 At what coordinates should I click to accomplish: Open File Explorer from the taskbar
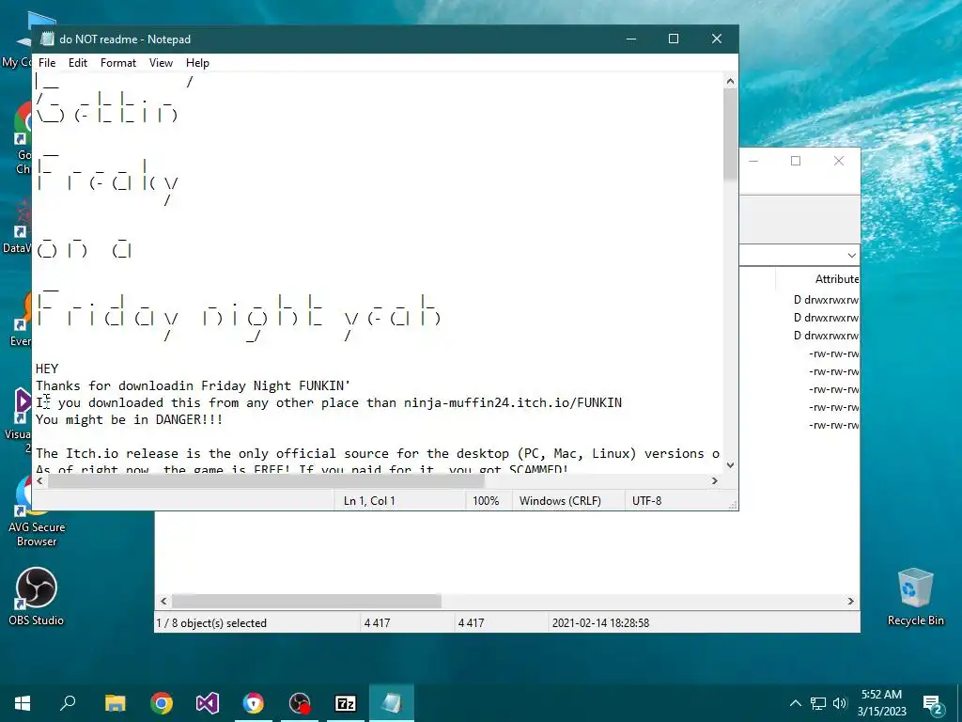116,703
